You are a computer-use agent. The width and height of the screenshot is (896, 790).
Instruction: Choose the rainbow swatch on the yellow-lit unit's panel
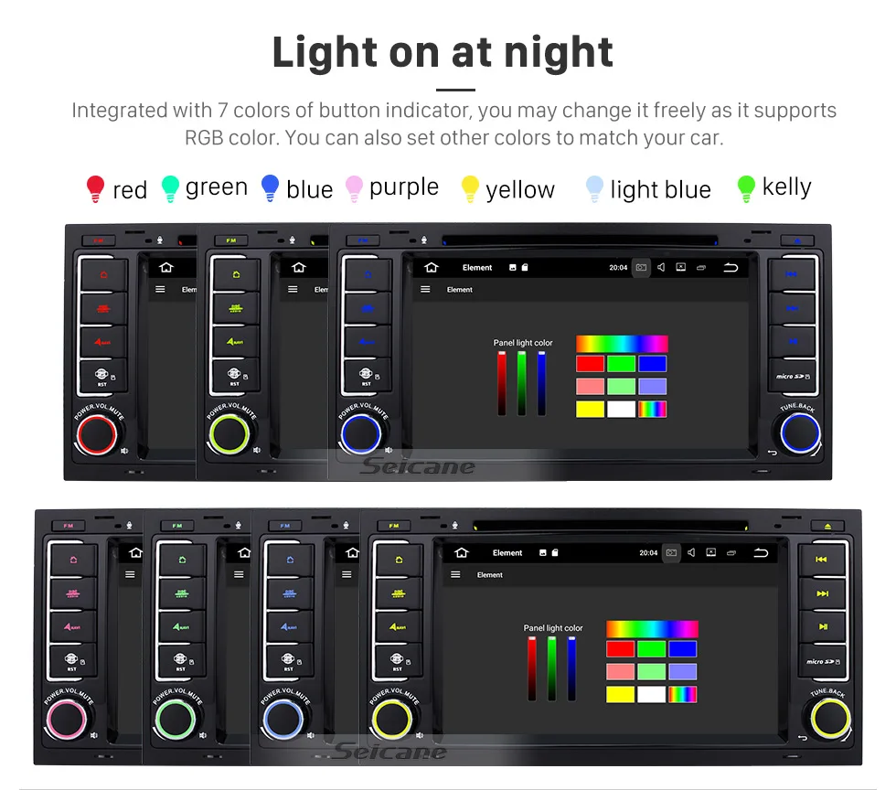pyautogui.click(x=683, y=695)
